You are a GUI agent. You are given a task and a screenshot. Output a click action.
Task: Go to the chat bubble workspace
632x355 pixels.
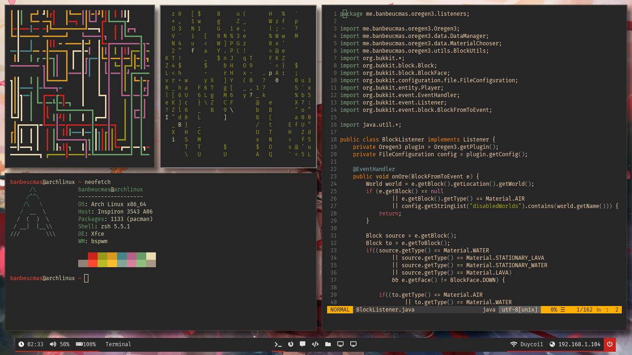click(x=303, y=344)
